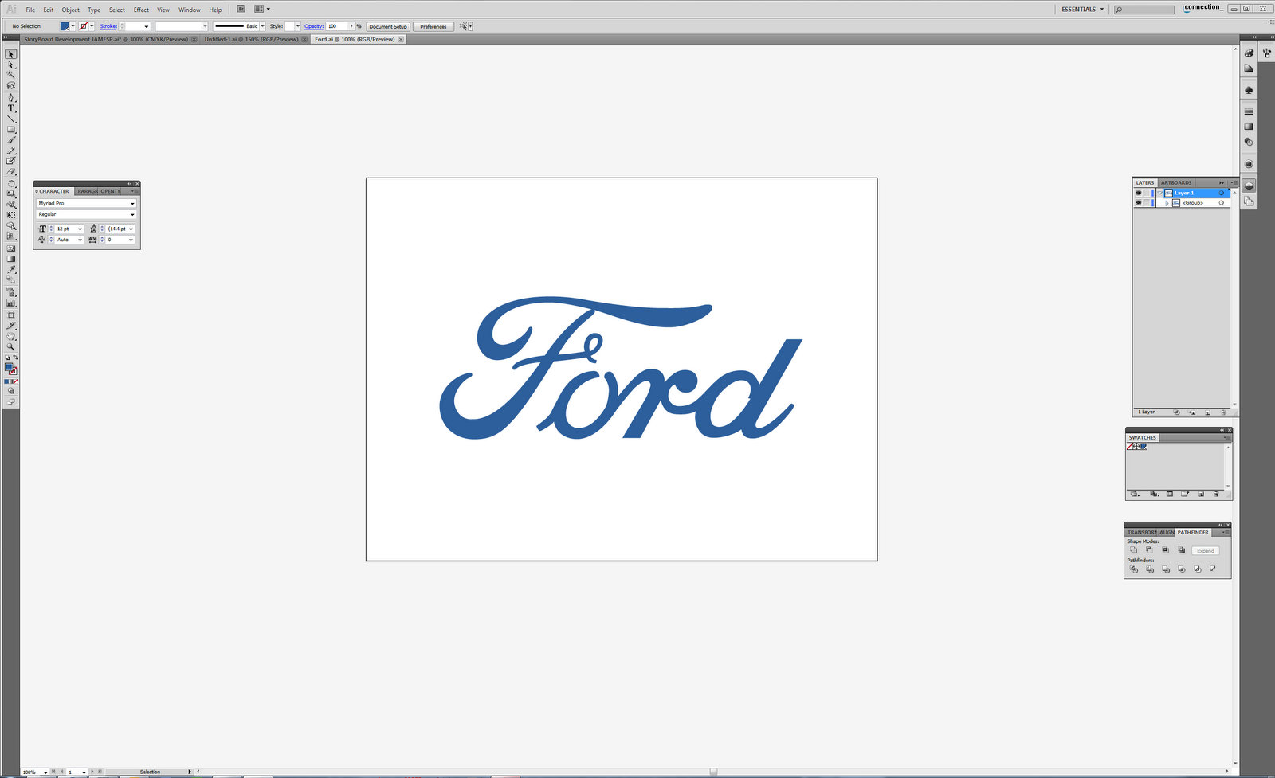Hide Layer 1 with its eye icon
1275x778 pixels.
1138,193
